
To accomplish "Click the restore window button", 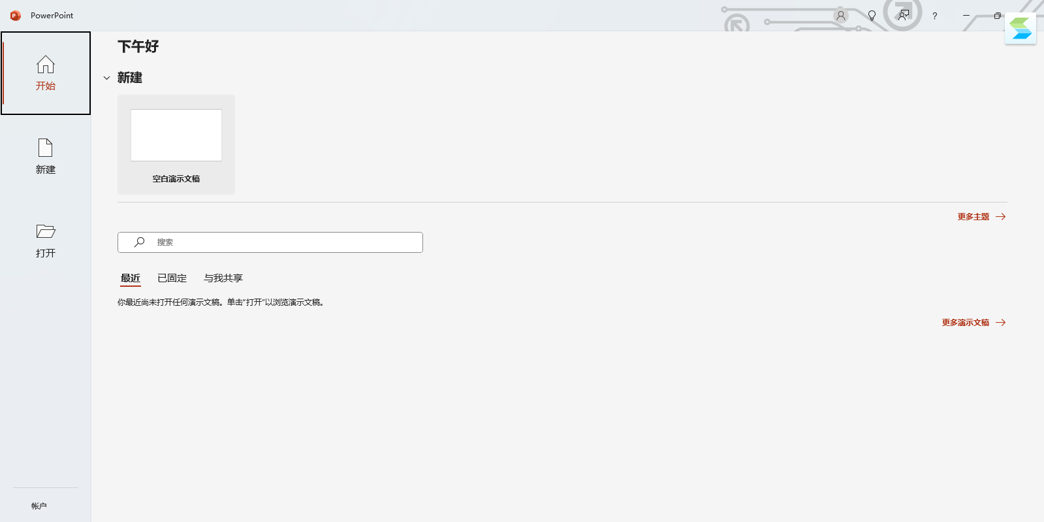I will point(997,16).
